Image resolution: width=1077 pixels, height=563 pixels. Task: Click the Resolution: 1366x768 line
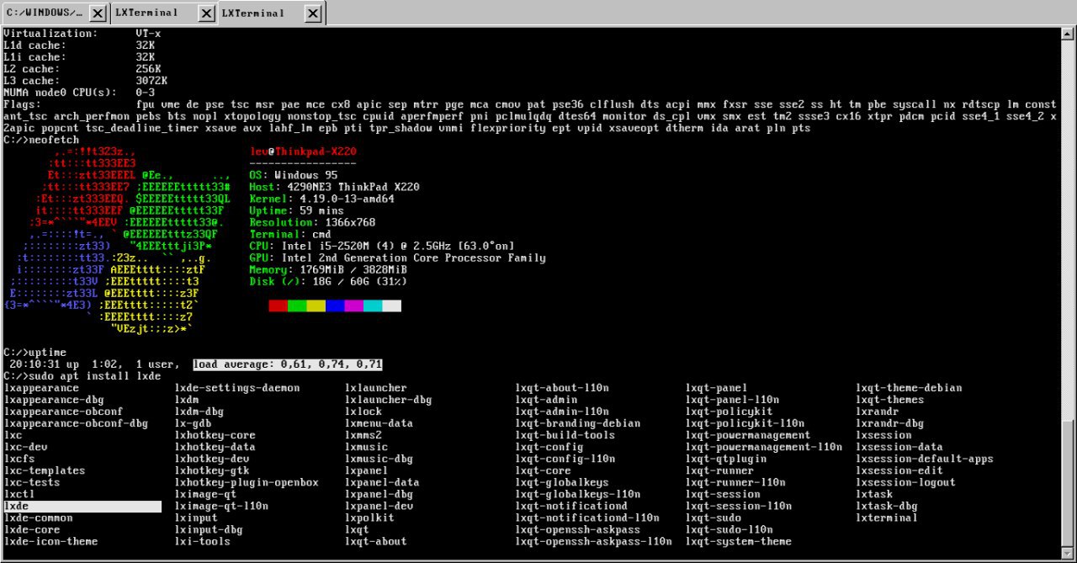313,222
